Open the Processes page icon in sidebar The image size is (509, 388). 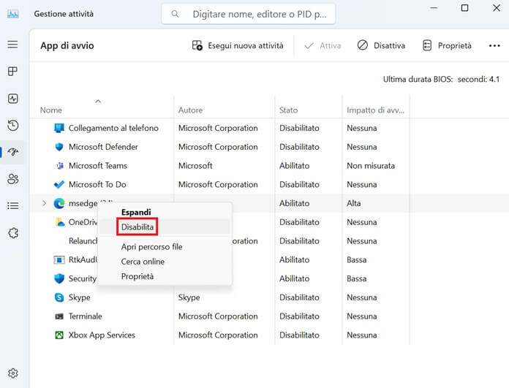click(12, 71)
